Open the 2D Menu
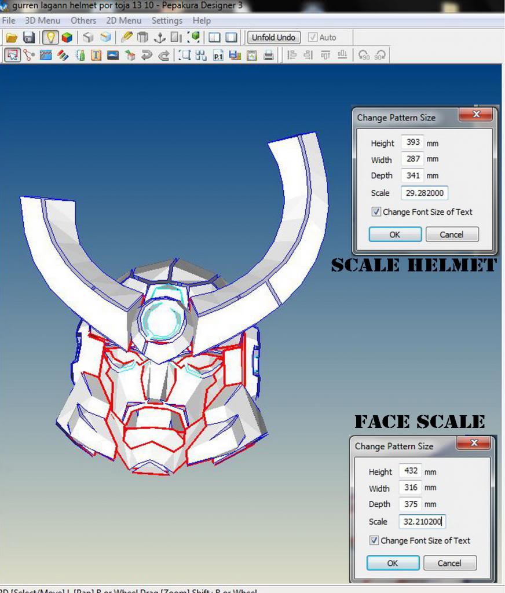 point(124,20)
